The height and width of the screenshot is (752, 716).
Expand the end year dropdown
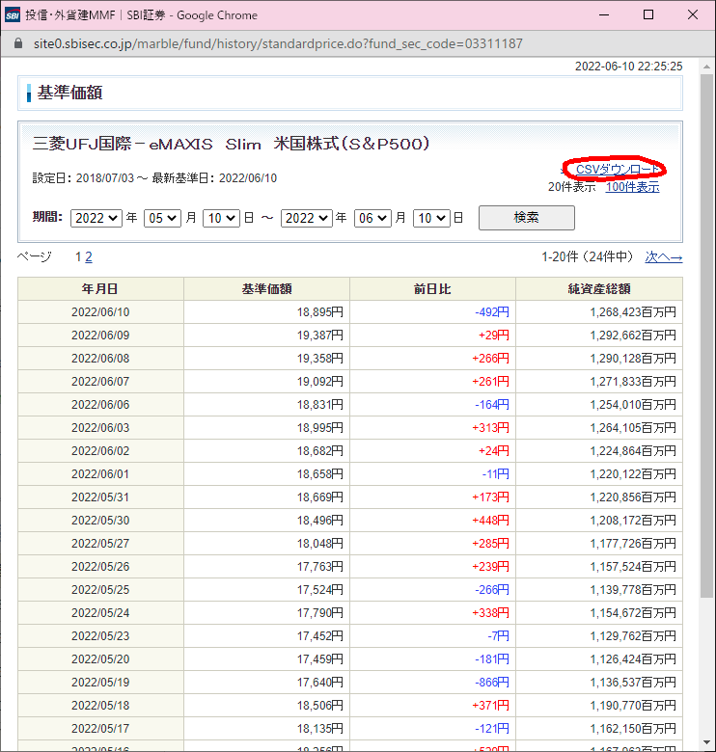(x=306, y=218)
